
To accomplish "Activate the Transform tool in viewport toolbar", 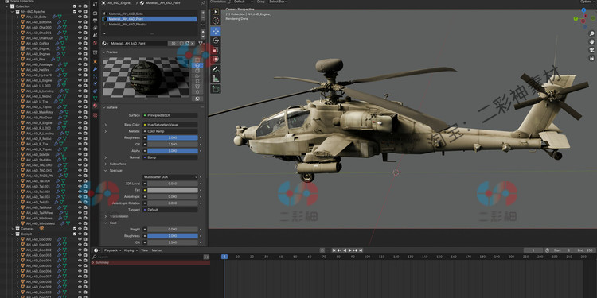I will click(x=216, y=60).
